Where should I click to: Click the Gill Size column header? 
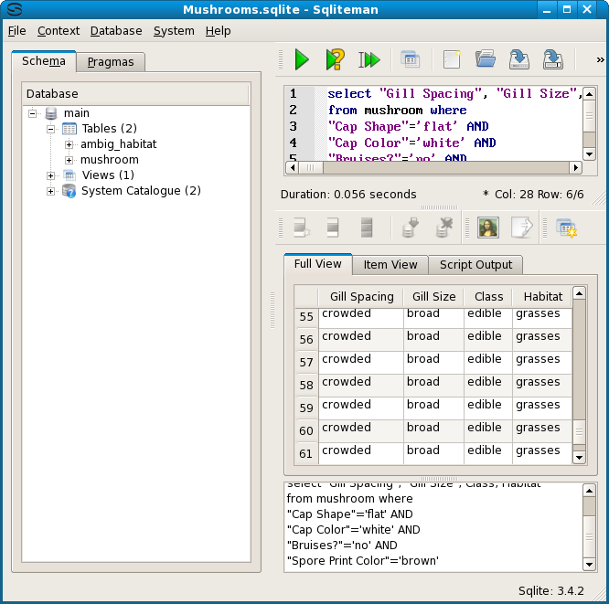433,297
